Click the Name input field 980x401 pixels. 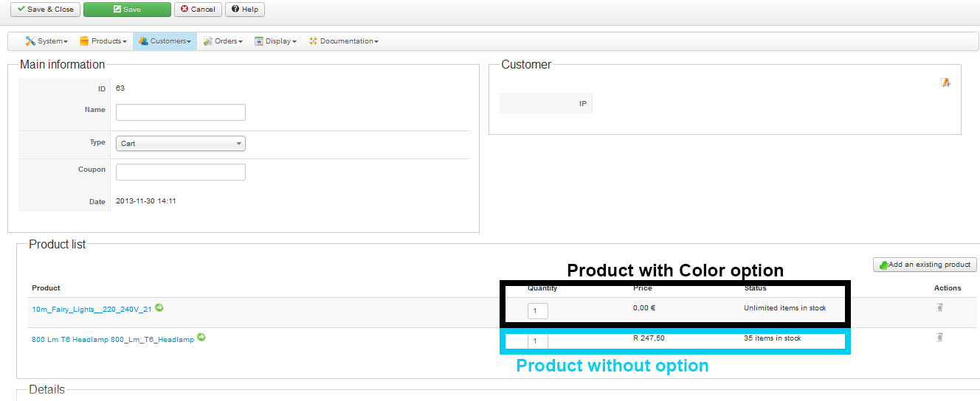[181, 112]
